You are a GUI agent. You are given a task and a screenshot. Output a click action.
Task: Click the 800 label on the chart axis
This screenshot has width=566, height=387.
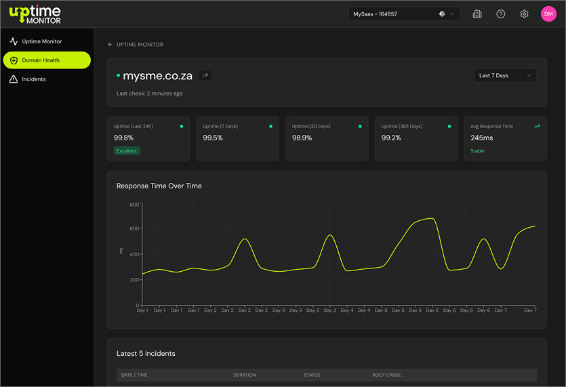click(x=134, y=205)
